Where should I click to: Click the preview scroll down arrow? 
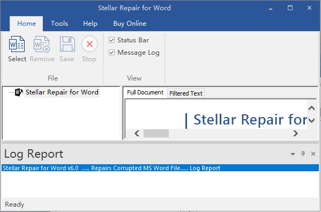[x=311, y=120]
